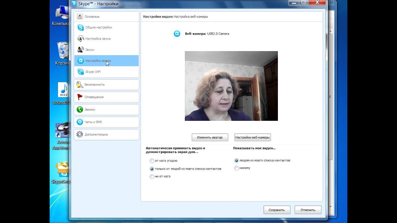
Task: Open the Звуки settings page
Action: click(106, 50)
